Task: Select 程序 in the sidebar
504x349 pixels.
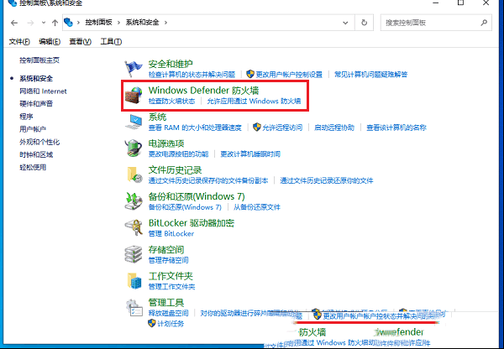Action: click(x=26, y=117)
